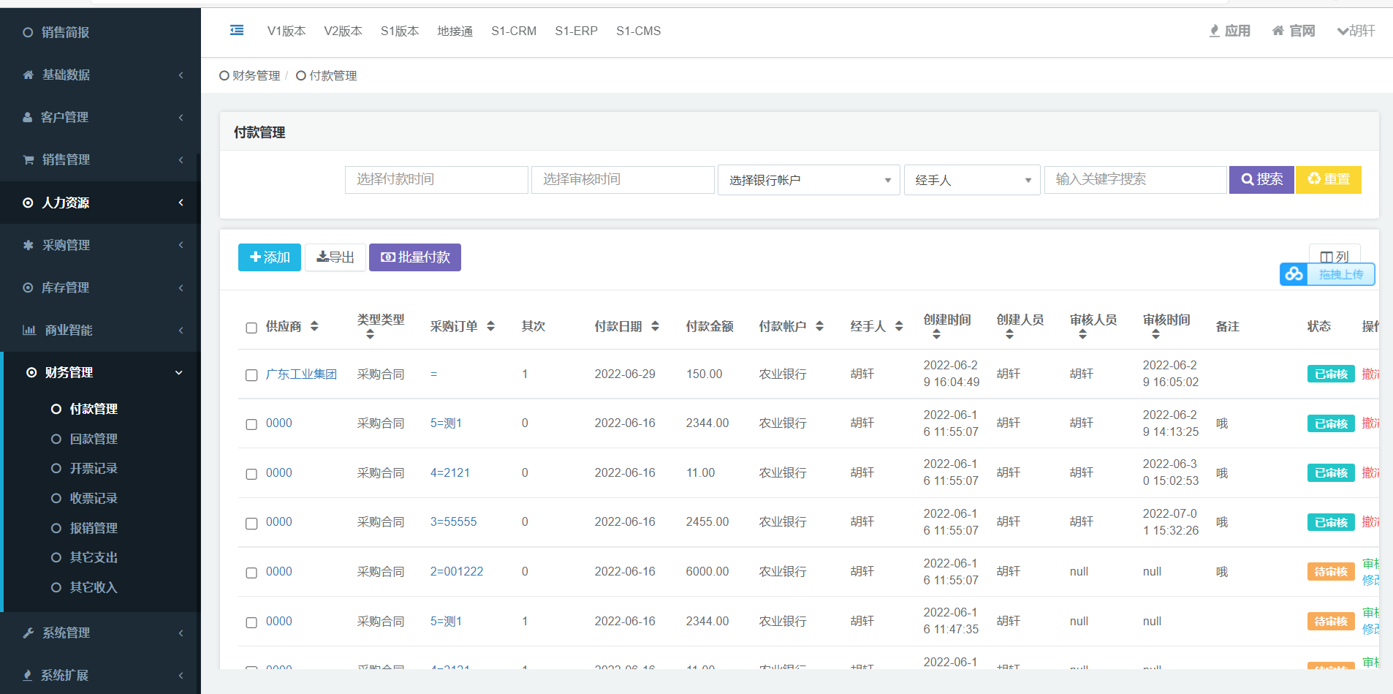The image size is (1393, 694).
Task: Switch to the S1-ERP top tab
Action: [576, 31]
